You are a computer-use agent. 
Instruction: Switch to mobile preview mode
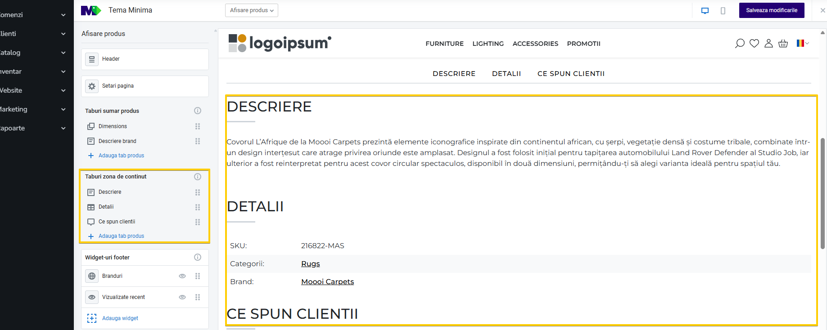(x=723, y=10)
